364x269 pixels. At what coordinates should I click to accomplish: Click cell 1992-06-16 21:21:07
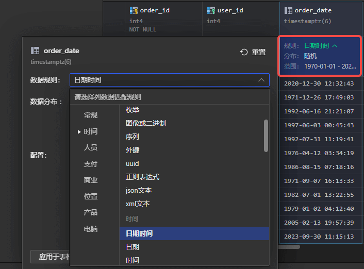point(320,111)
